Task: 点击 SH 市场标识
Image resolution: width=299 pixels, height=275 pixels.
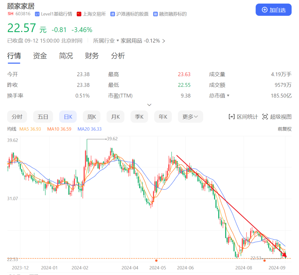Action: [10, 14]
